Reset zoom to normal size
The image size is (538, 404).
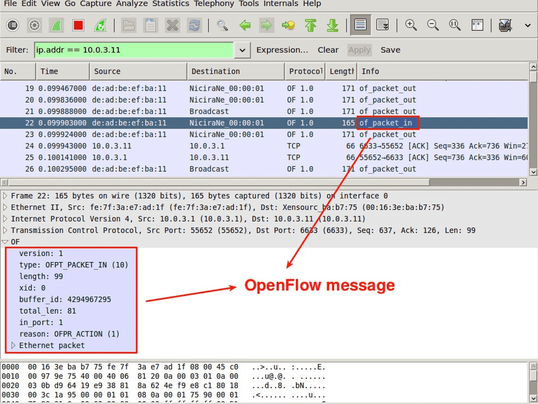(454, 25)
